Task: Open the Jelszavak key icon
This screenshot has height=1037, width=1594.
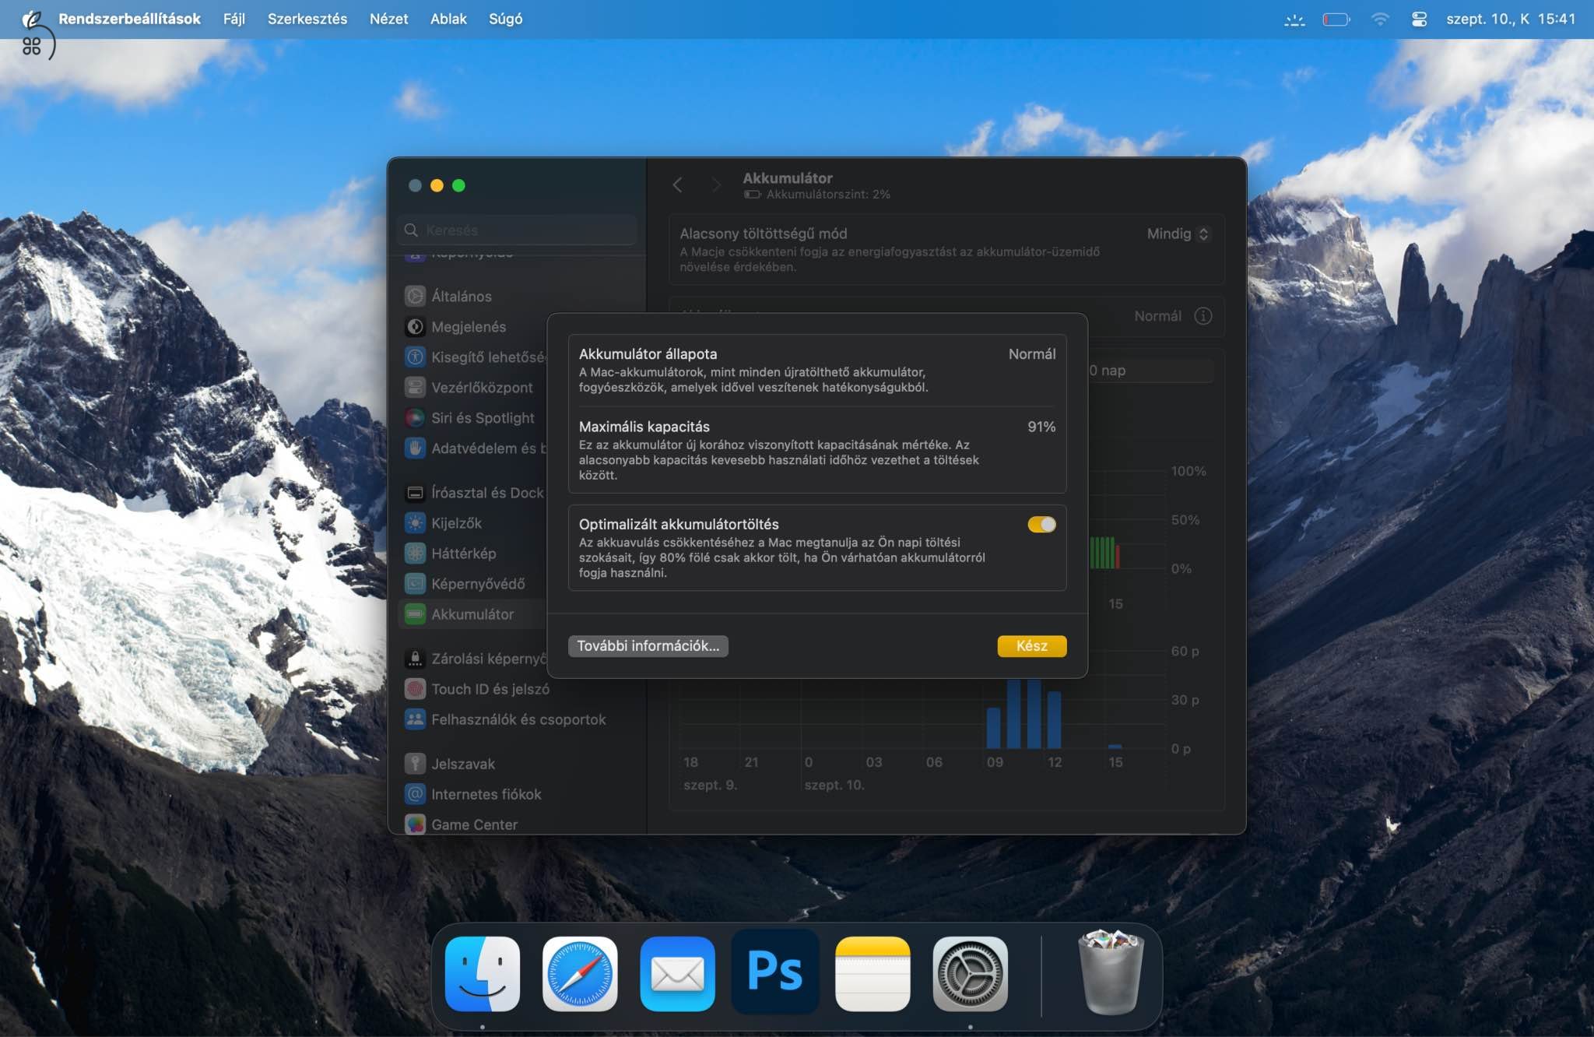Action: 415,763
